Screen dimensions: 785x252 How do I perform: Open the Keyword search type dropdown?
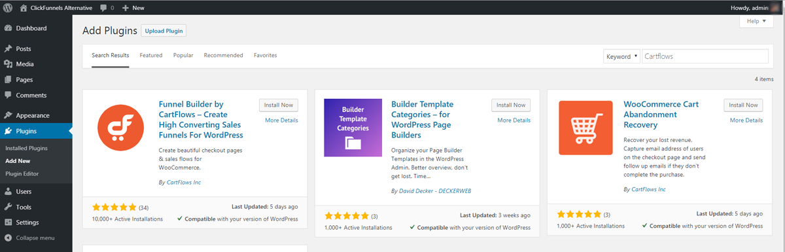[621, 56]
